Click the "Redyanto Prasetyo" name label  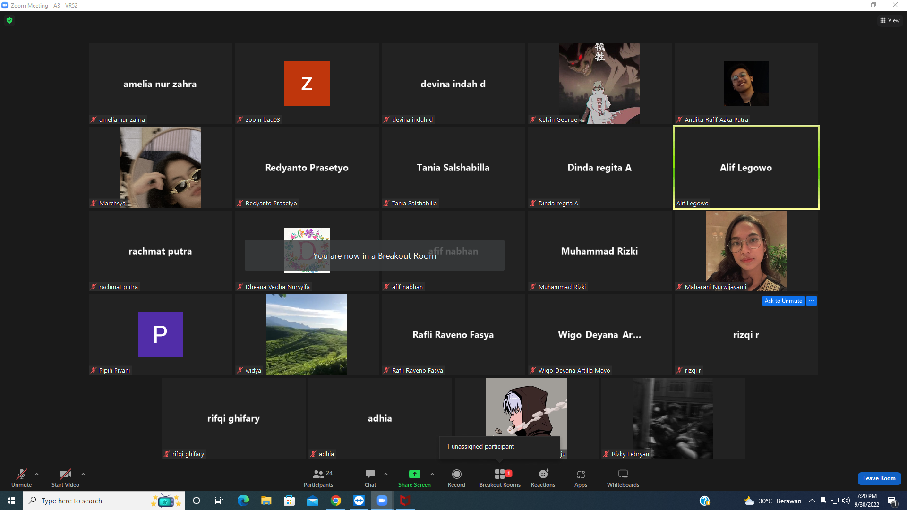(x=271, y=204)
